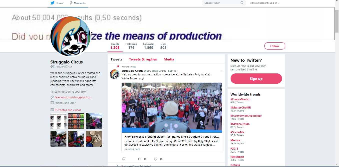The image size is (339, 167).
Task: Expand the pinned tweet options chevron
Action: pyautogui.click(x=221, y=71)
